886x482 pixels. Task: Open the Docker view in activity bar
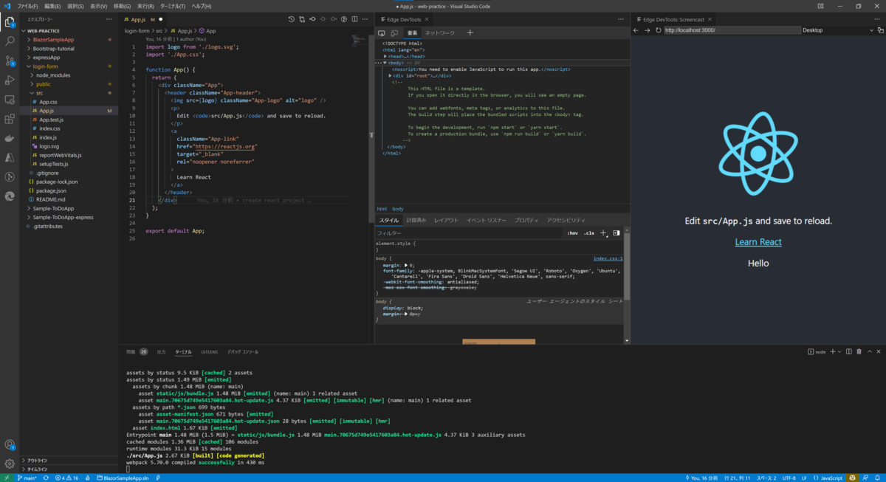(10, 138)
